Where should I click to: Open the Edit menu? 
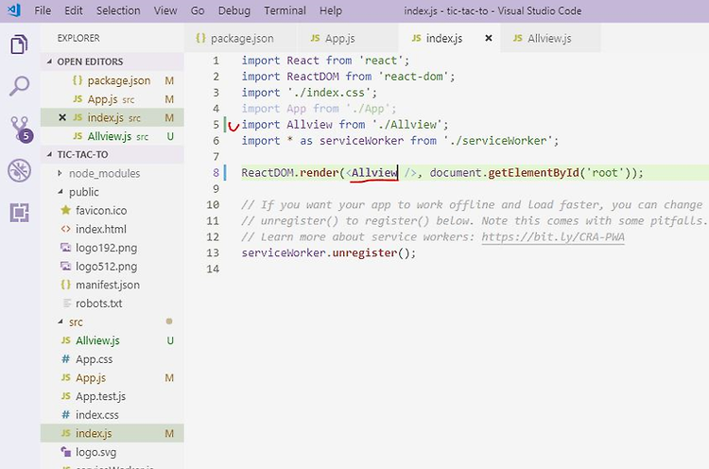coord(73,10)
